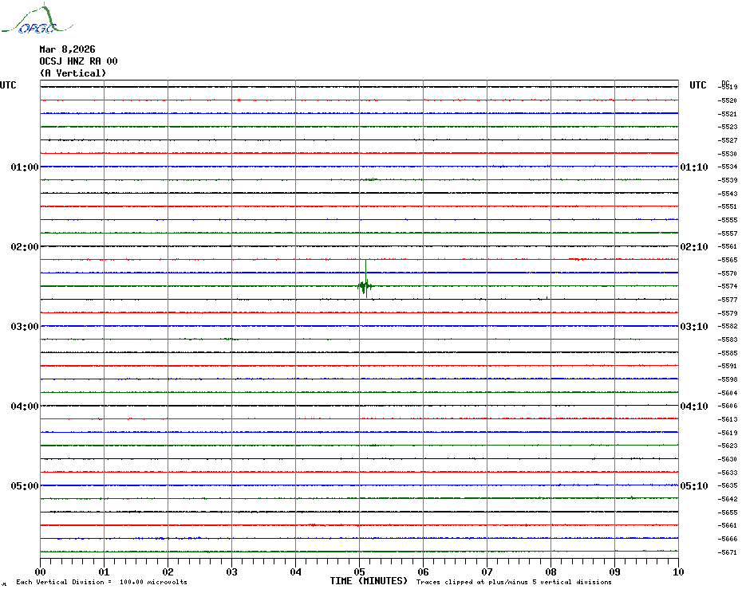Click the 10 tick on the minutes axis
This screenshot has width=742, height=593.
[677, 571]
